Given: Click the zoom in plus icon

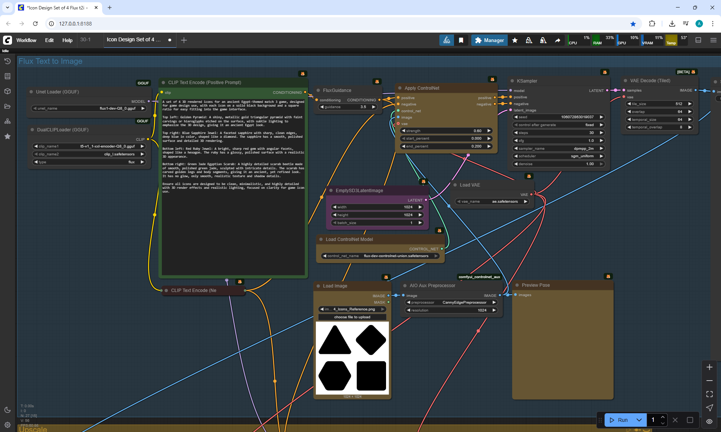Looking at the screenshot, I should pos(709,367).
